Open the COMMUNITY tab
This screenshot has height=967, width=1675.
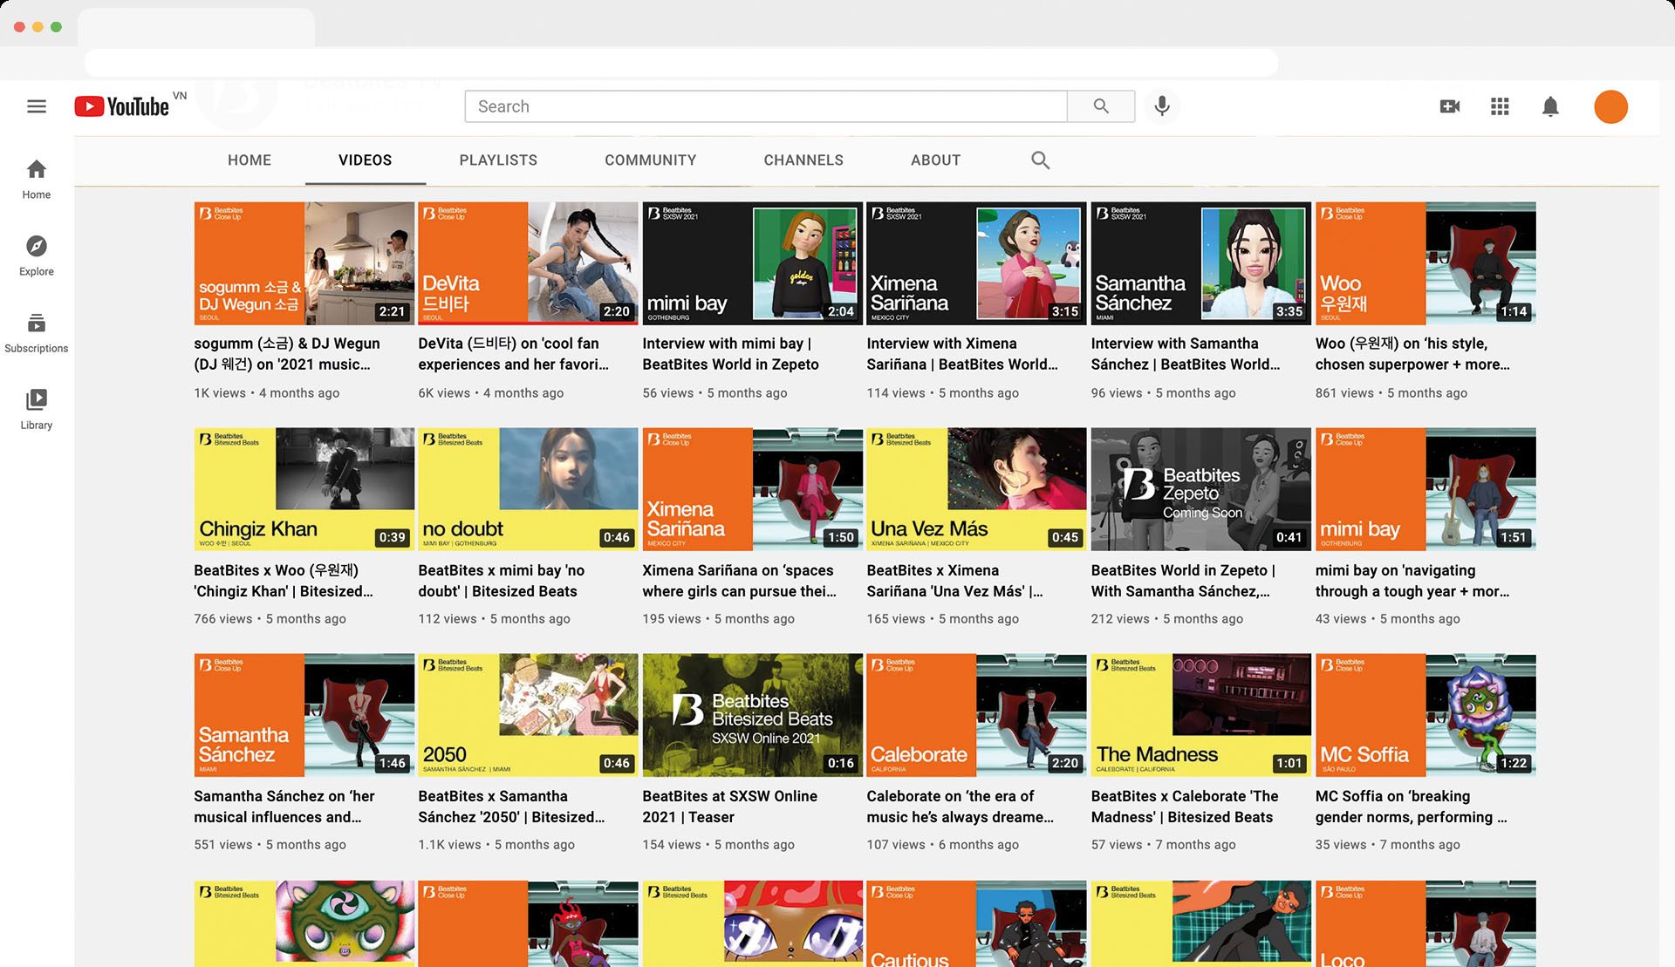(x=651, y=160)
